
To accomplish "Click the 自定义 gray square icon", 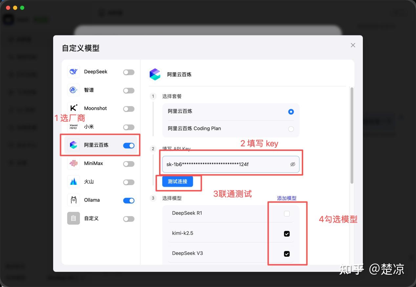I will tap(73, 218).
